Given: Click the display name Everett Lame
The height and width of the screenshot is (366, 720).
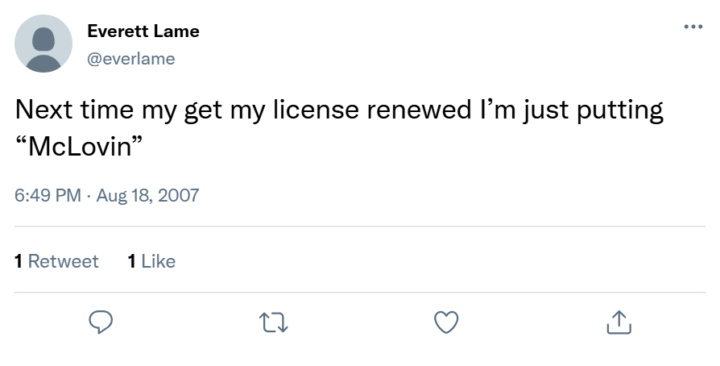Looking at the screenshot, I should tap(143, 31).
